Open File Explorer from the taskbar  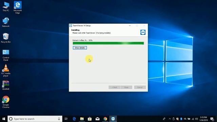point(82,119)
